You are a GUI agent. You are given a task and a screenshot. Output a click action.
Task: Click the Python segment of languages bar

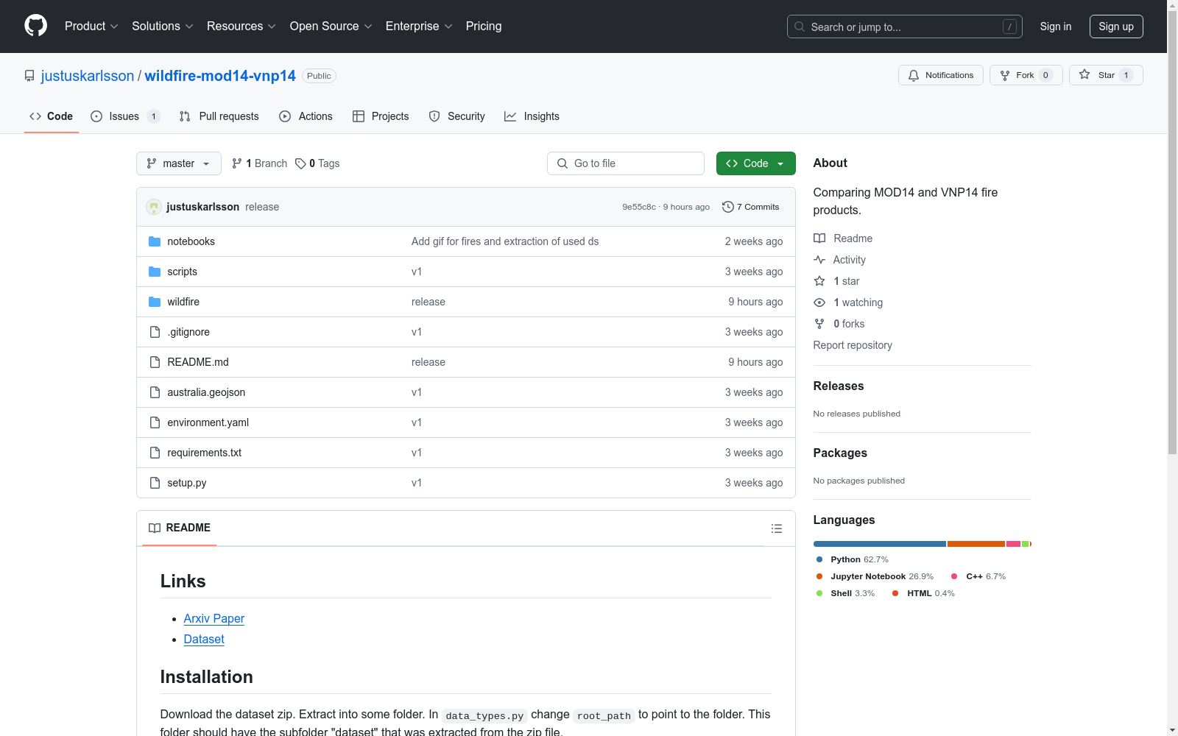coord(880,544)
